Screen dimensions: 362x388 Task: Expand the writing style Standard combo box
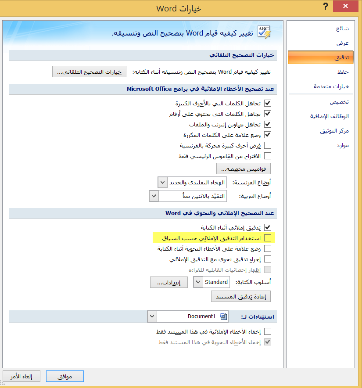pos(197,282)
